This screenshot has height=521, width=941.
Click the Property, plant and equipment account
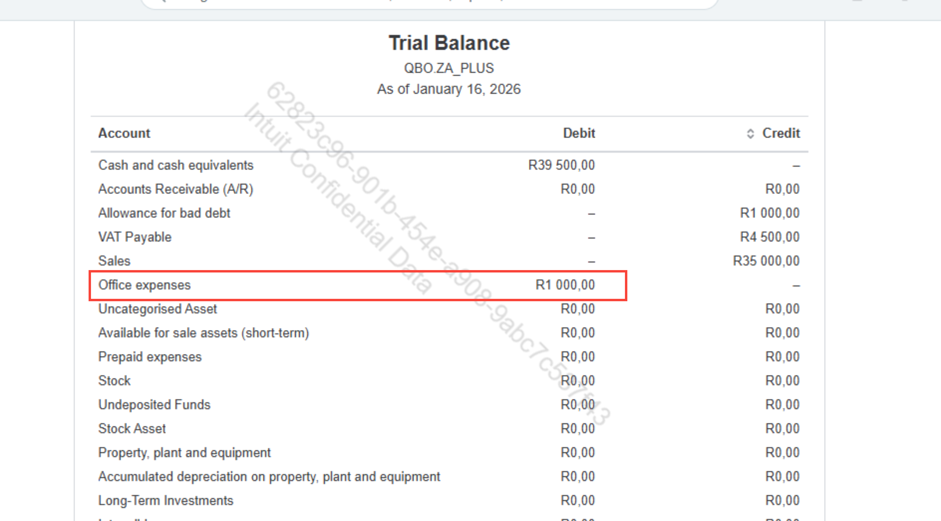[x=184, y=453]
